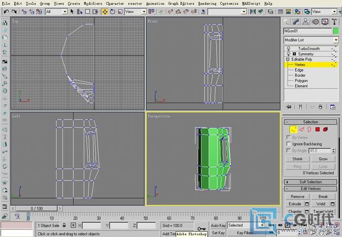Toggle TurboSmooth modifier lightbulb

coord(288,48)
